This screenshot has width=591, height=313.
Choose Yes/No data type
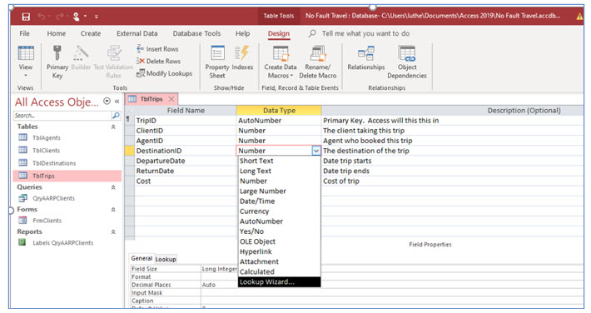pos(280,231)
